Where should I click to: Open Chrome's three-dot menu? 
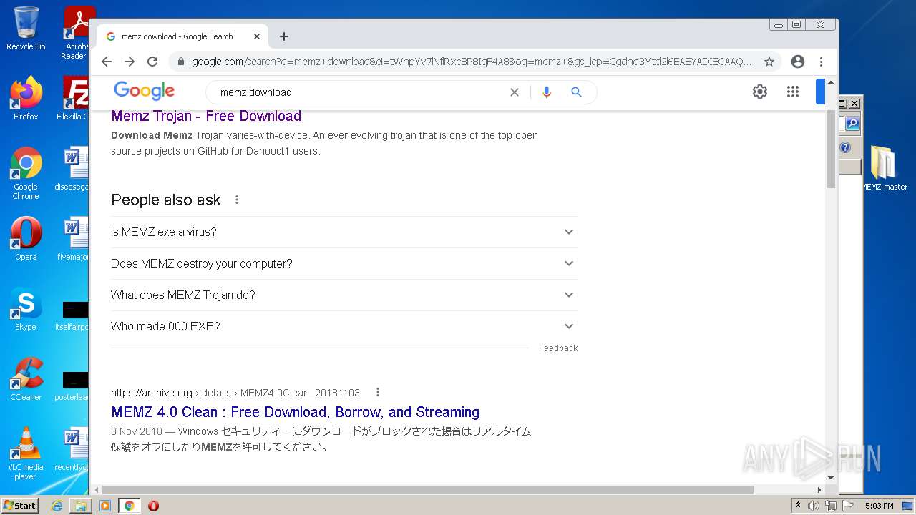click(822, 62)
